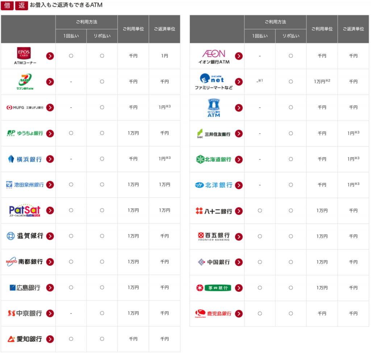Select the 北海道銀行 link
The height and width of the screenshot is (354, 371).
tap(213, 159)
